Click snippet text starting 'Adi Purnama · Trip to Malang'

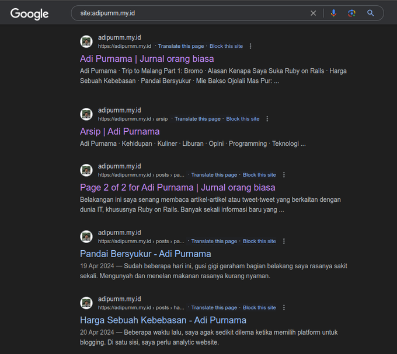213,76
